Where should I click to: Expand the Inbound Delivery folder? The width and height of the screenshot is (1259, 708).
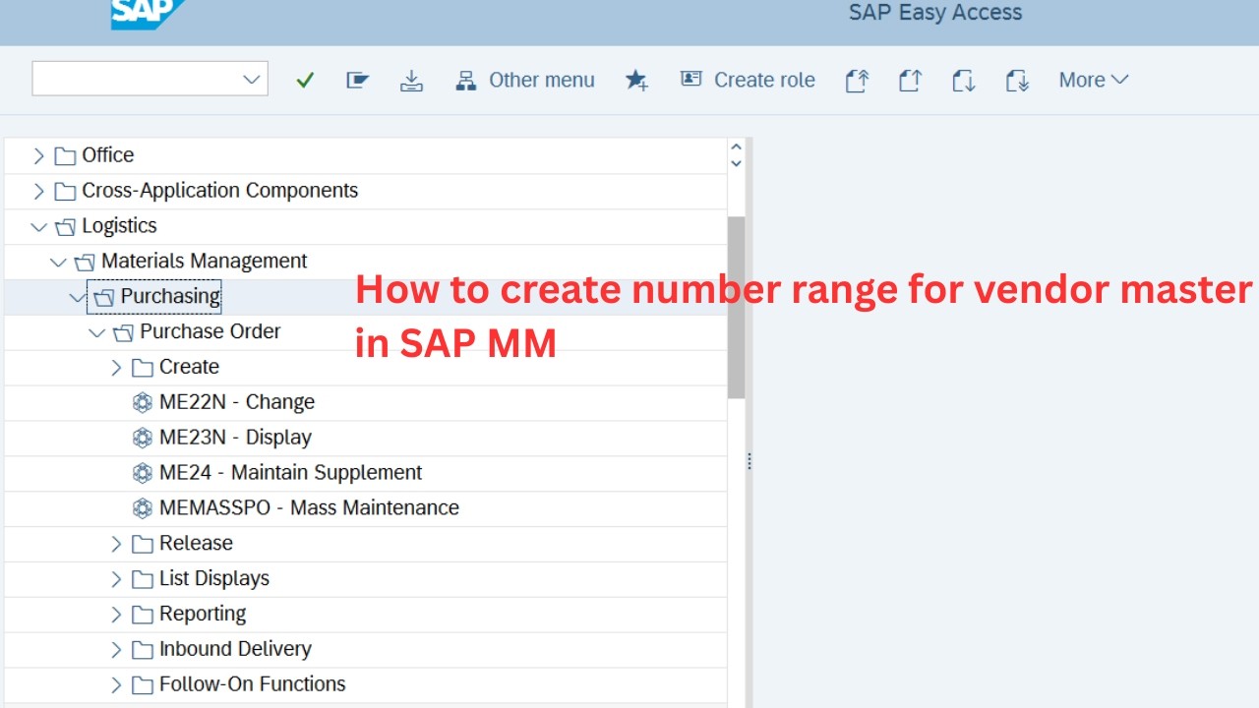point(116,650)
